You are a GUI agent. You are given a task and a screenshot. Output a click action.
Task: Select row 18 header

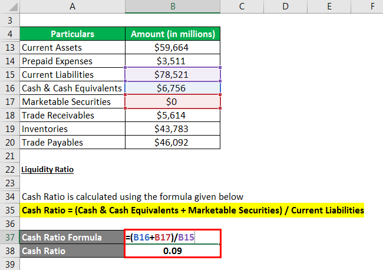pos(10,115)
